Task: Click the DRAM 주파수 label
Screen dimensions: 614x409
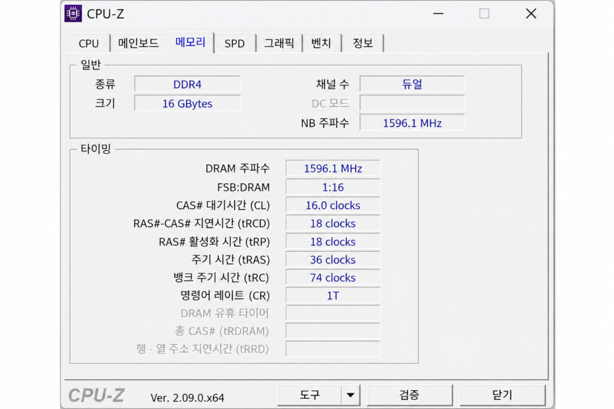Action: [237, 168]
